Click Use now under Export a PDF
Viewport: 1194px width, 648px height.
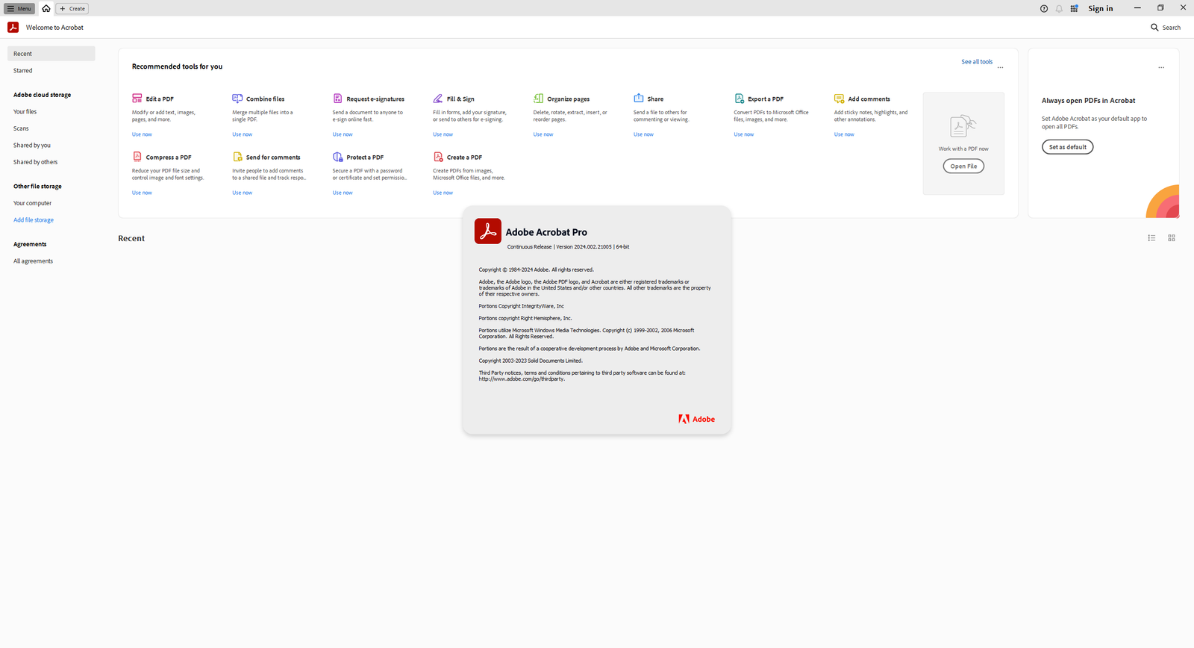tap(743, 134)
